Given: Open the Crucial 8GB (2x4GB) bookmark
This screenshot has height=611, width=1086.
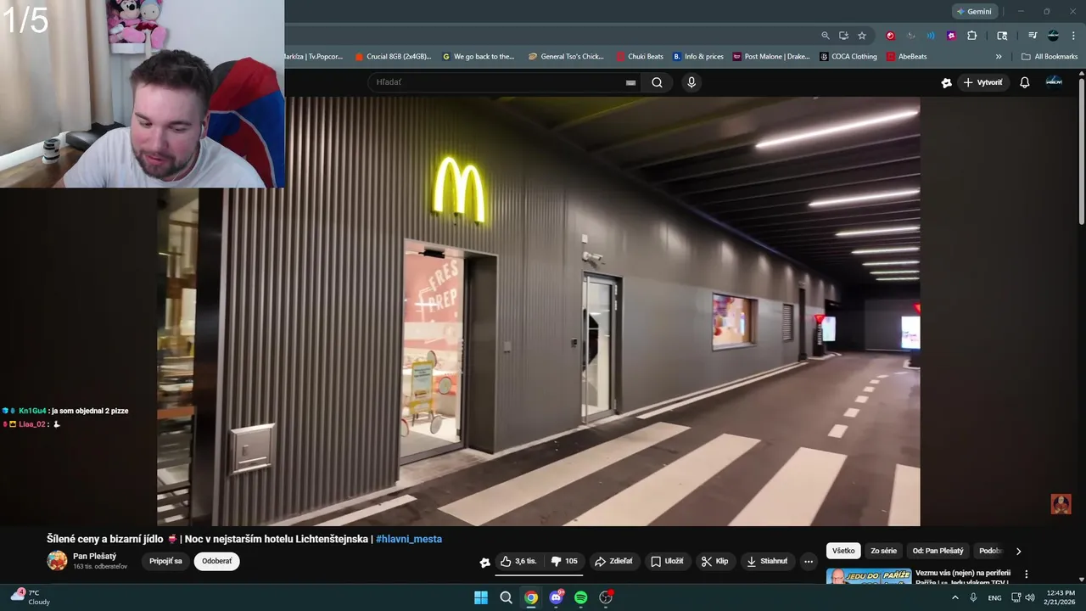Looking at the screenshot, I should [395, 57].
